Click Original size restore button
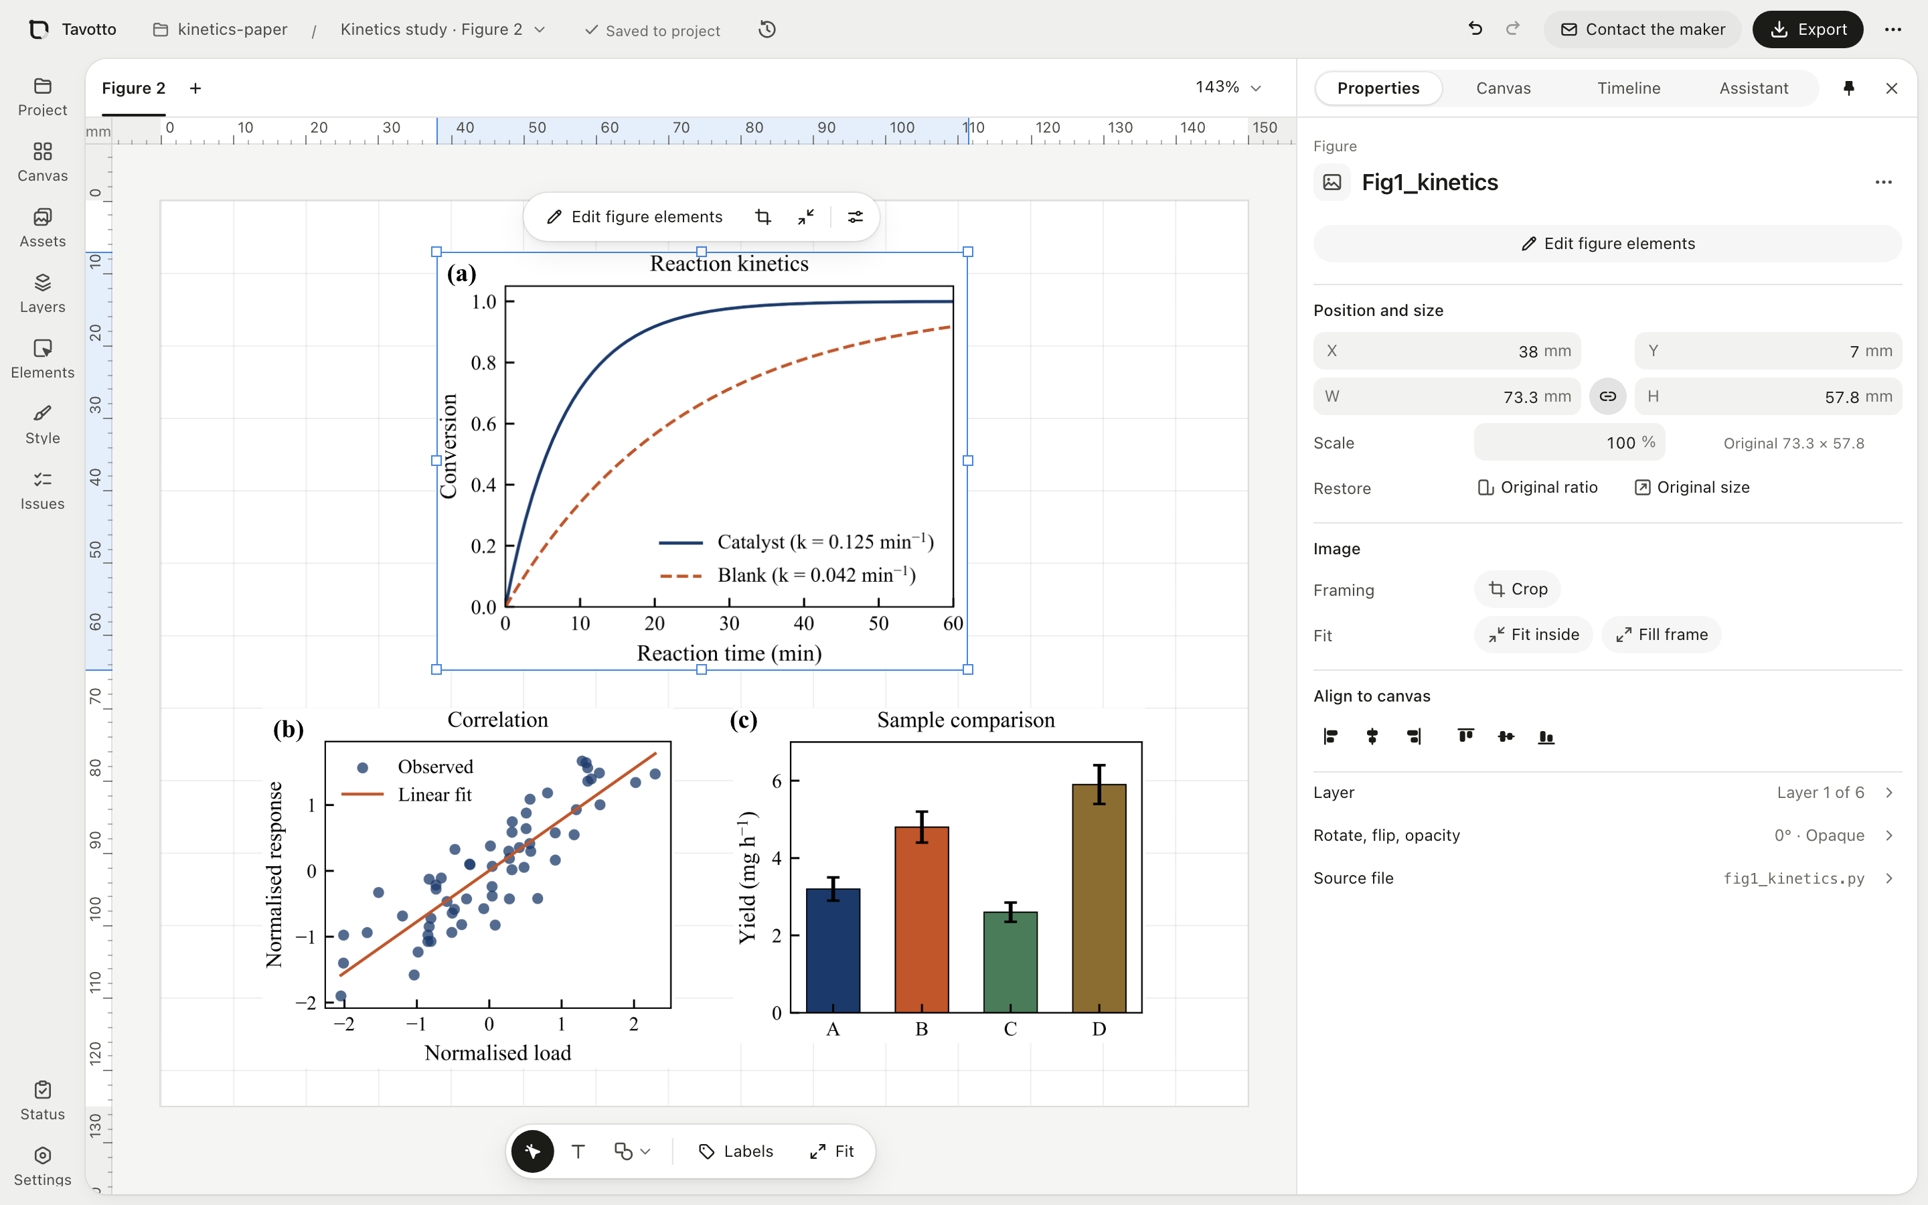 pos(1692,487)
